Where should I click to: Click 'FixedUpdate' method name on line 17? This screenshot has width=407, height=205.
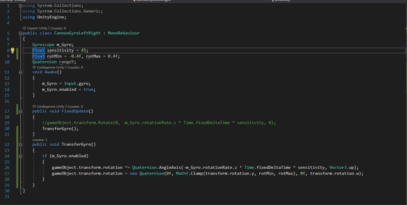click(75, 111)
